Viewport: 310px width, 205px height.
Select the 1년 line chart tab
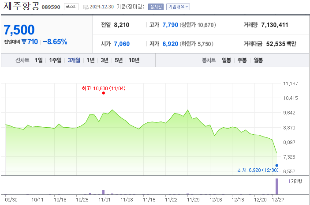click(x=90, y=60)
